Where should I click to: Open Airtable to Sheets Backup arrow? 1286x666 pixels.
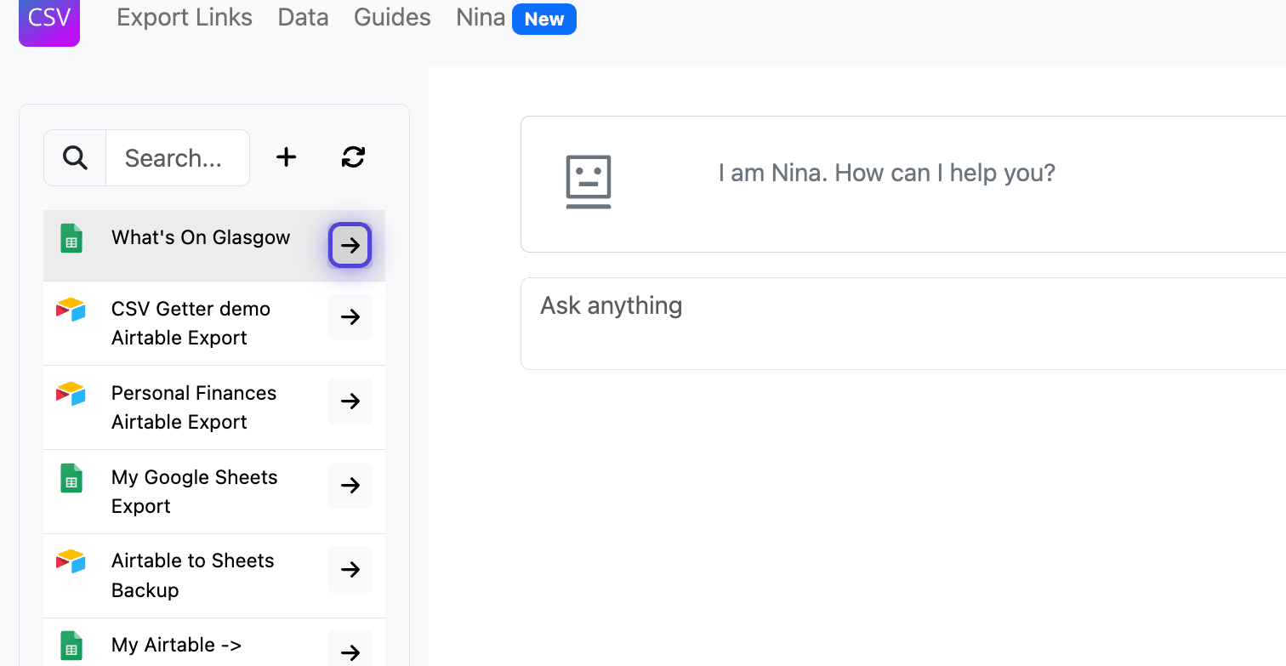[350, 570]
